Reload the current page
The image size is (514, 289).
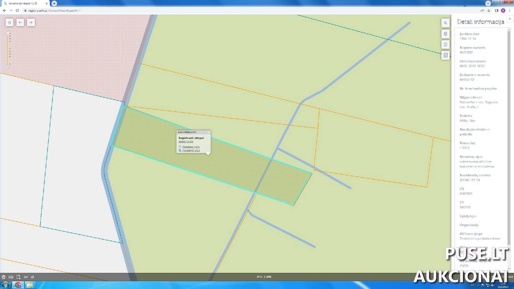(x=17, y=10)
